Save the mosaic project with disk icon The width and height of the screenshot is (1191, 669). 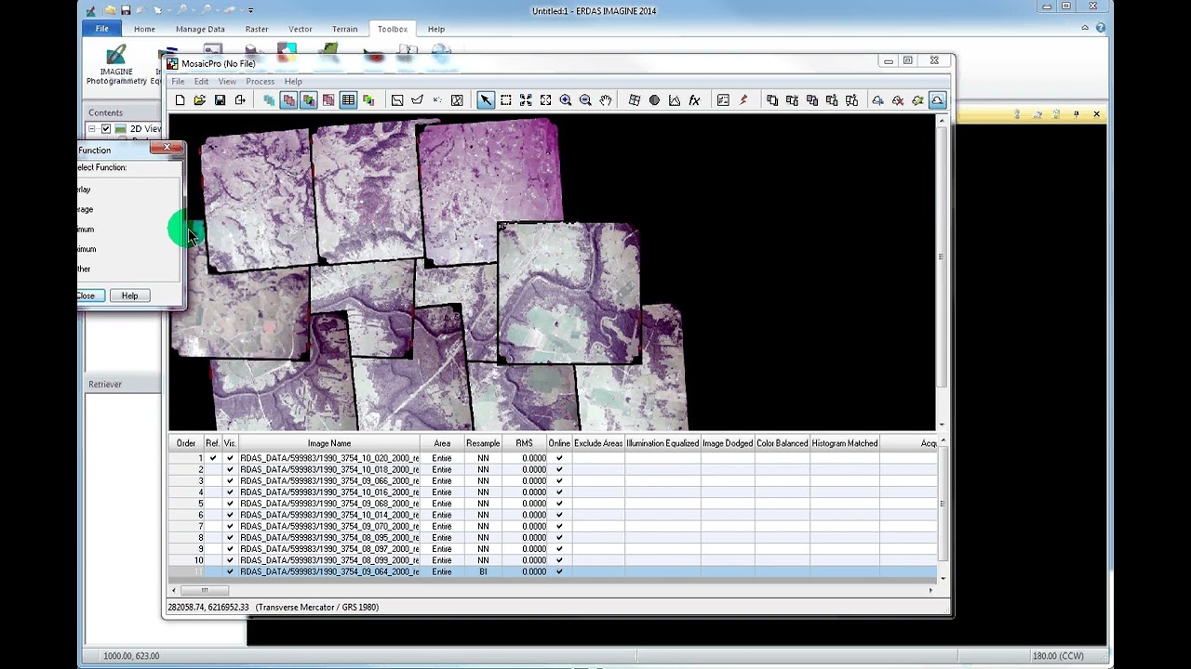pyautogui.click(x=220, y=100)
